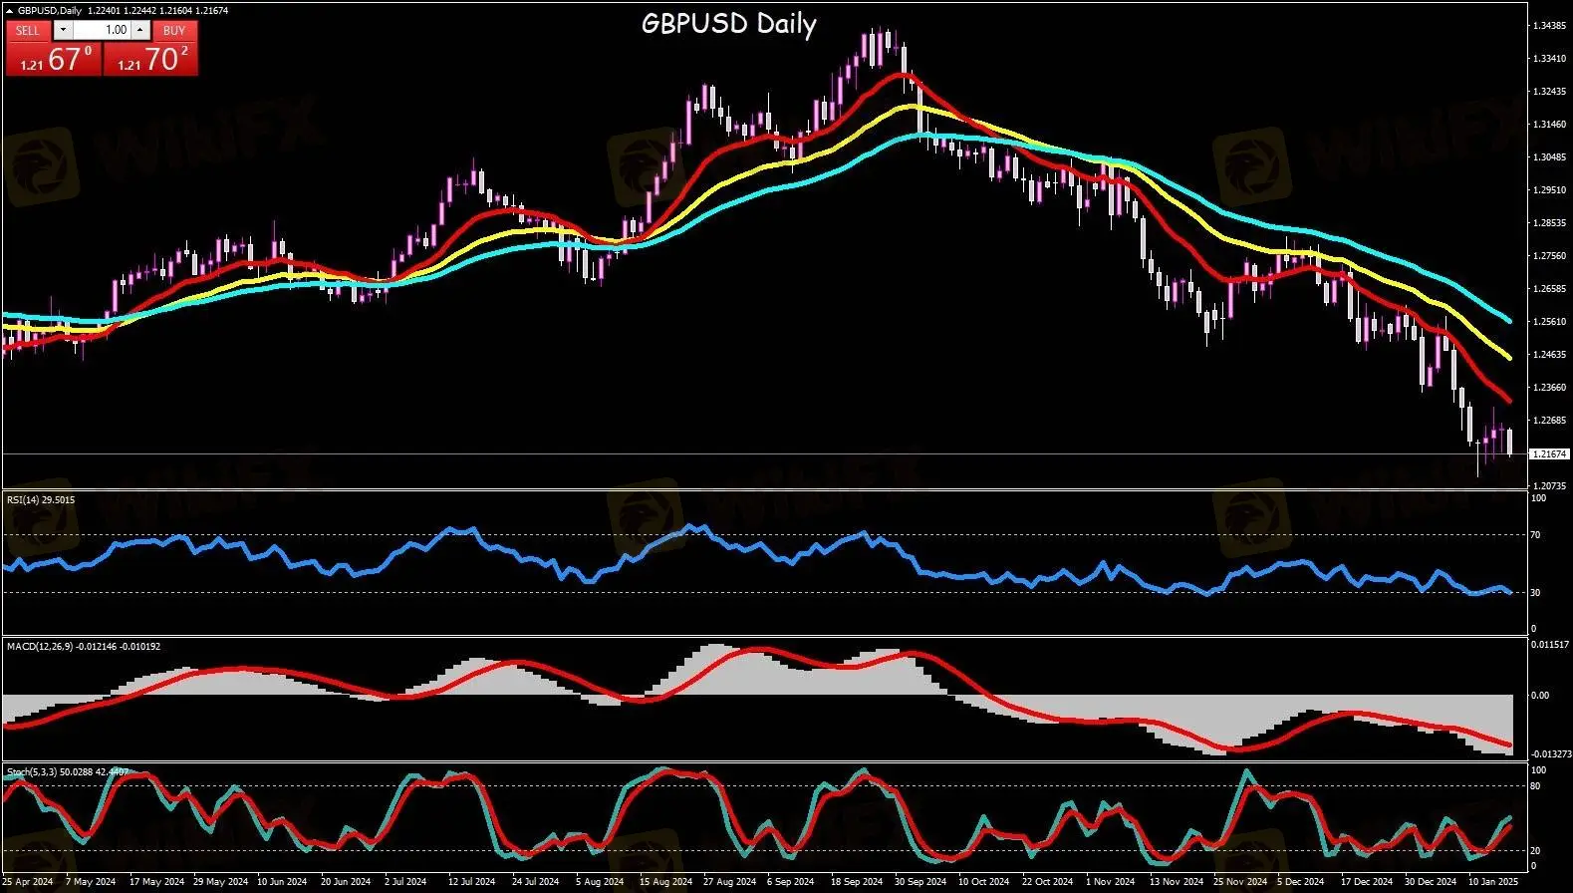Click the 18 Sep 2024 date marker

coord(857,882)
